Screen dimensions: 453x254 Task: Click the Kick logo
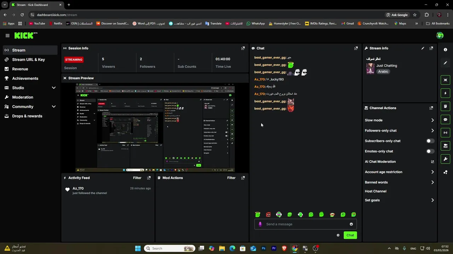[x=25, y=35]
